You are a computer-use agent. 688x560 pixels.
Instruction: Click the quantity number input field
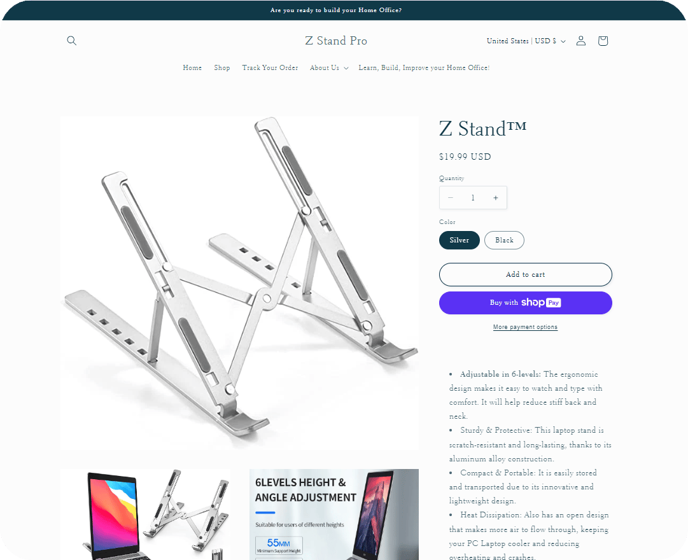[x=473, y=198]
